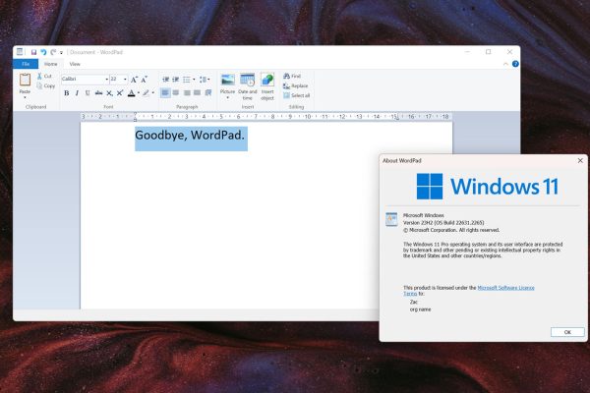This screenshot has height=393, width=590.
Task: Switch to the View tab
Action: [x=75, y=64]
